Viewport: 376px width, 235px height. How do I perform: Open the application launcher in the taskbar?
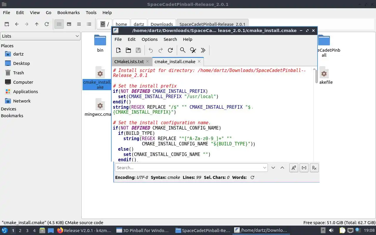(5, 231)
